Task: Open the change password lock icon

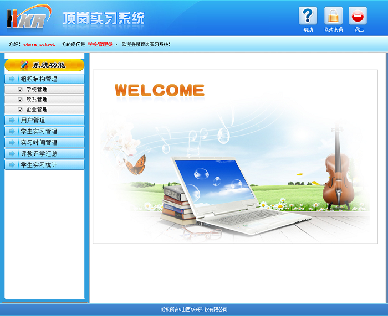Action: click(333, 16)
